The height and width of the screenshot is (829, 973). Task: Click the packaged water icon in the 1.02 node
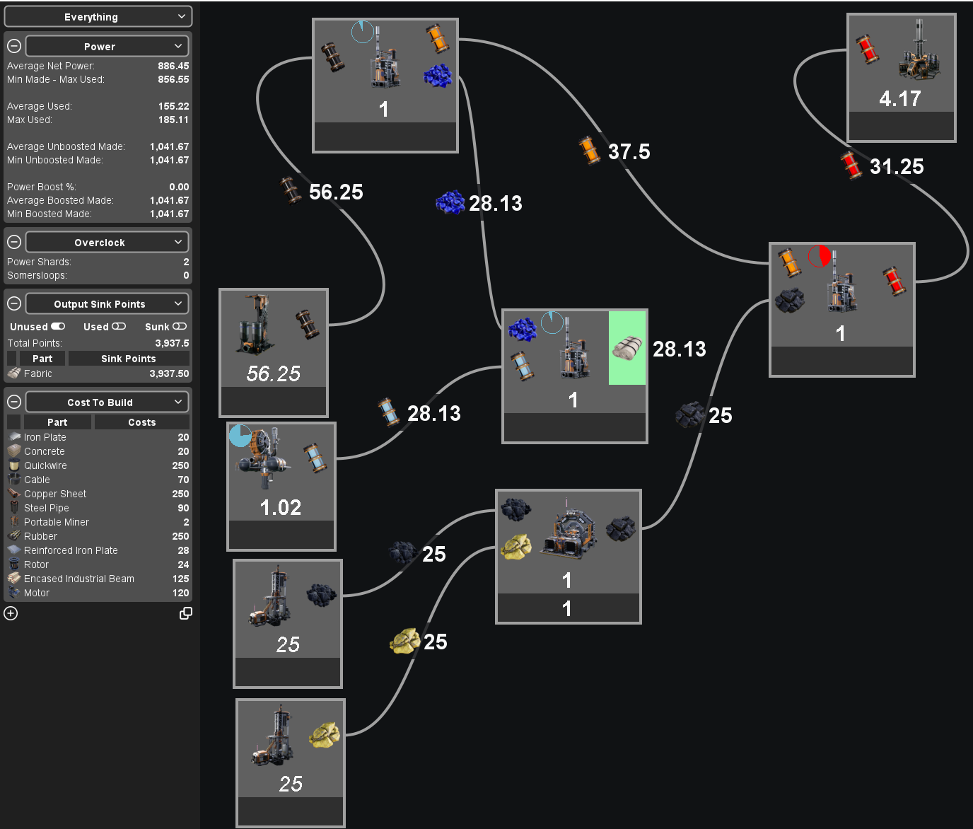(x=314, y=458)
